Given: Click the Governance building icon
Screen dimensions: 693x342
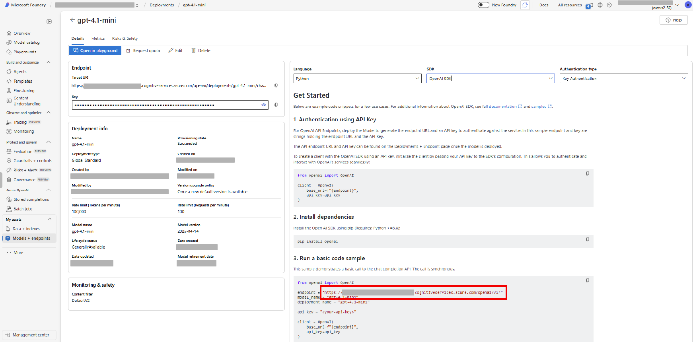Looking at the screenshot, I should 9,180.
